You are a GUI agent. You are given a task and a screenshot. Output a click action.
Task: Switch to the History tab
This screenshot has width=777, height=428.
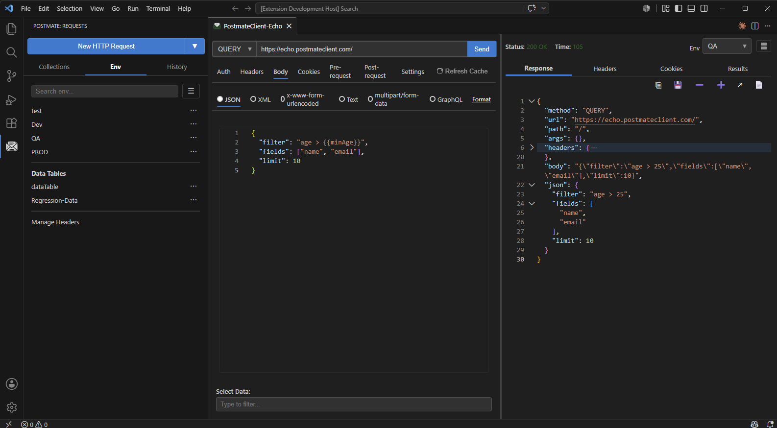177,67
